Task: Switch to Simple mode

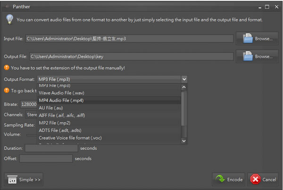Action: pos(24,179)
